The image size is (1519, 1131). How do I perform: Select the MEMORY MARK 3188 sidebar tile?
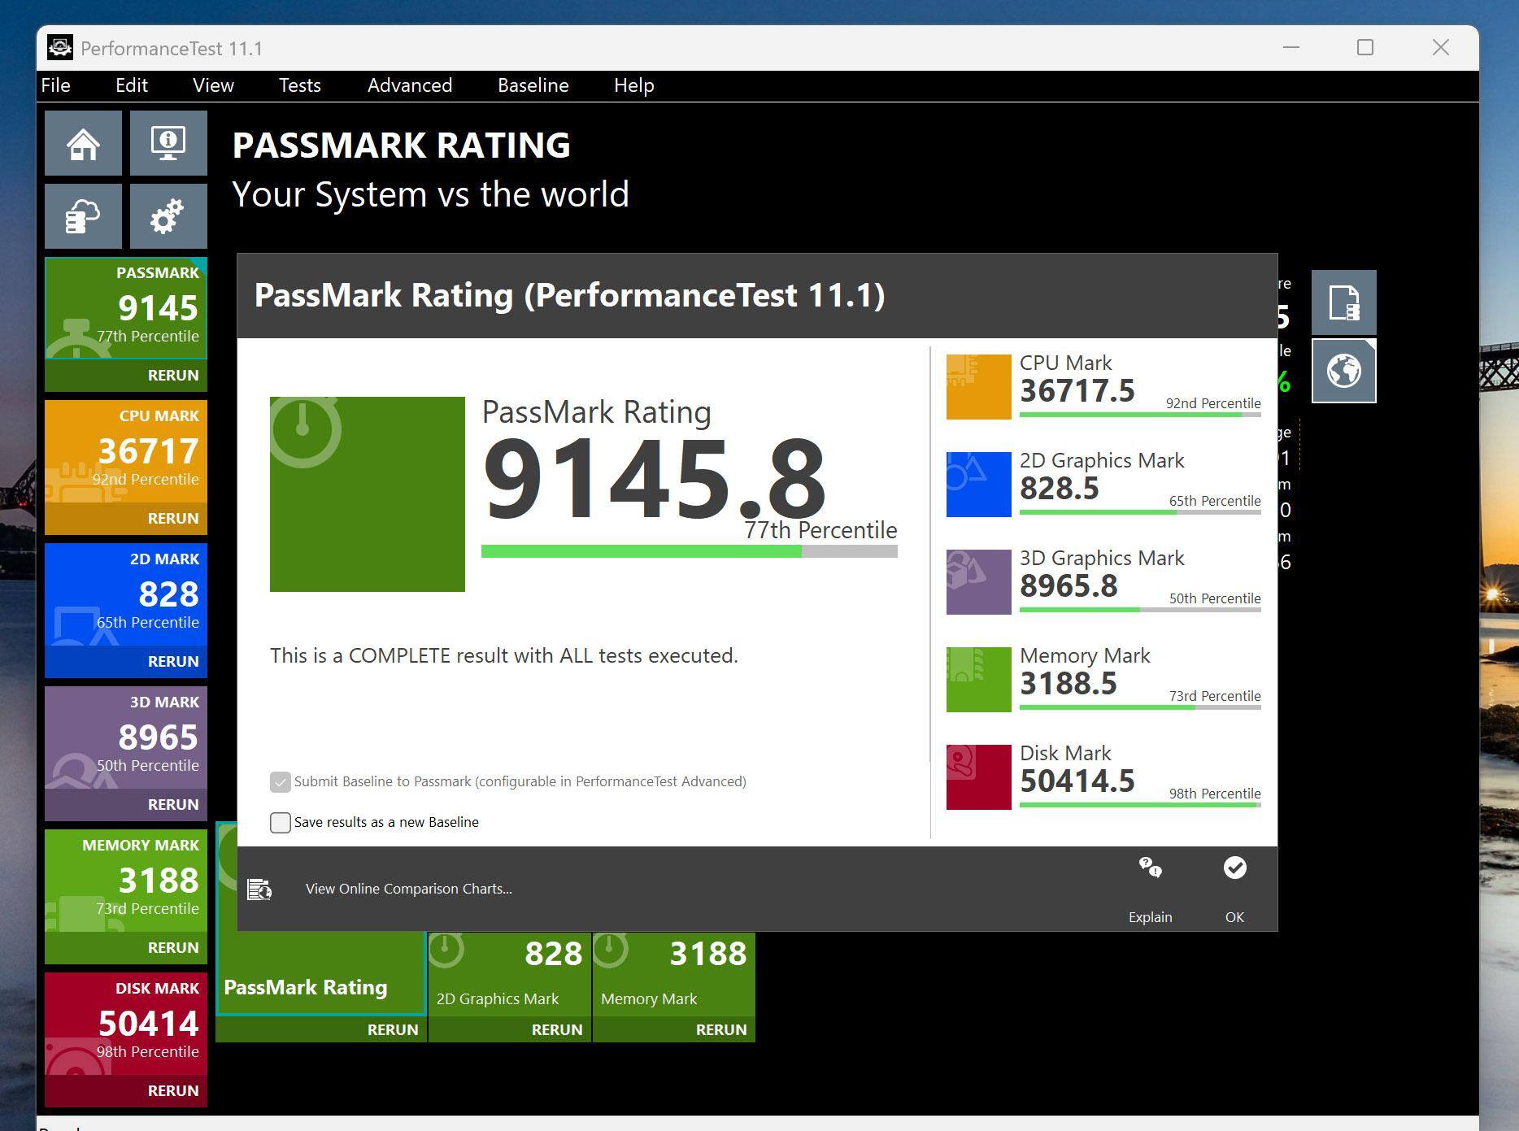click(x=126, y=881)
